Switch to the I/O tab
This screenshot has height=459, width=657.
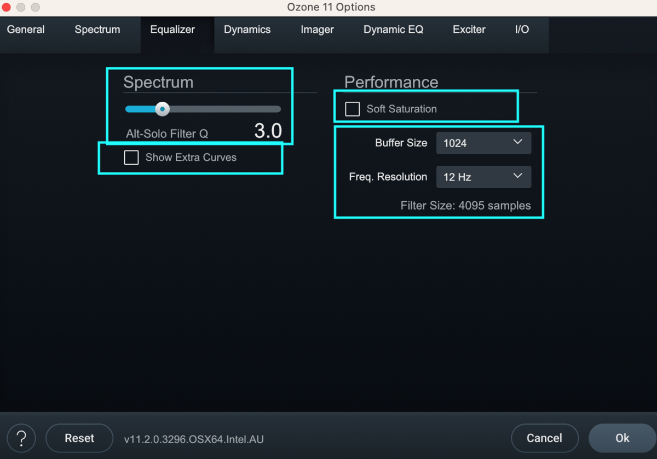[522, 30]
